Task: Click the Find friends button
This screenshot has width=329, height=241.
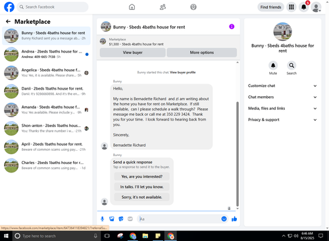Action: [270, 7]
